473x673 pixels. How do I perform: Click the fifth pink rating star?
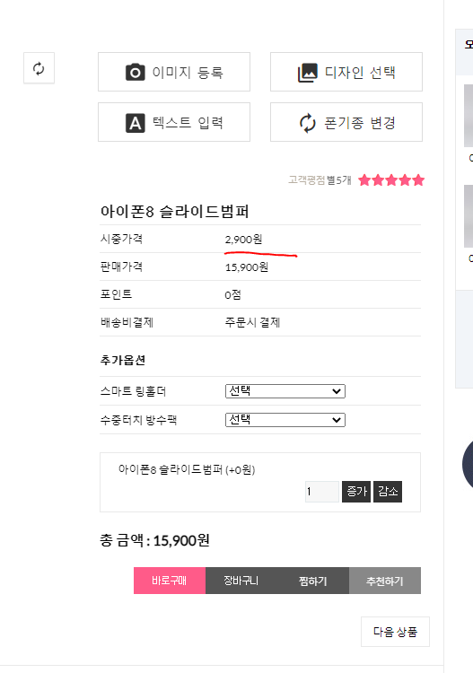point(418,179)
